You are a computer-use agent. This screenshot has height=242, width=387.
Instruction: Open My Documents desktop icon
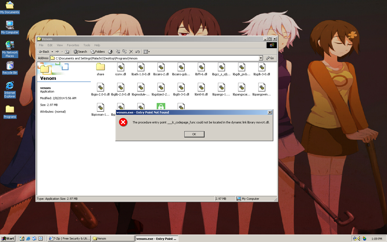point(10,8)
